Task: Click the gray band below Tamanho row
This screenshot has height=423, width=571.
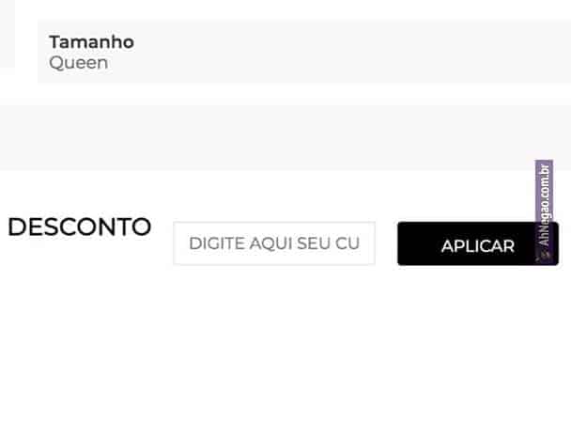Action: [282, 136]
